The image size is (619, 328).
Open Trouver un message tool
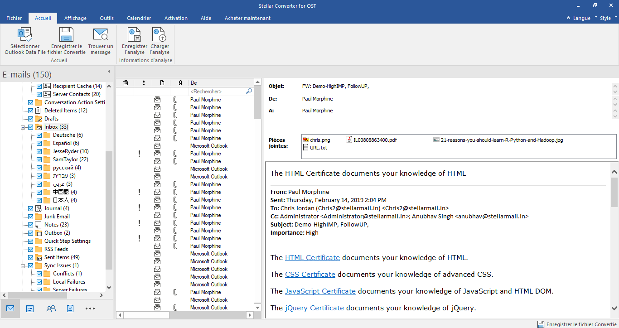click(101, 35)
